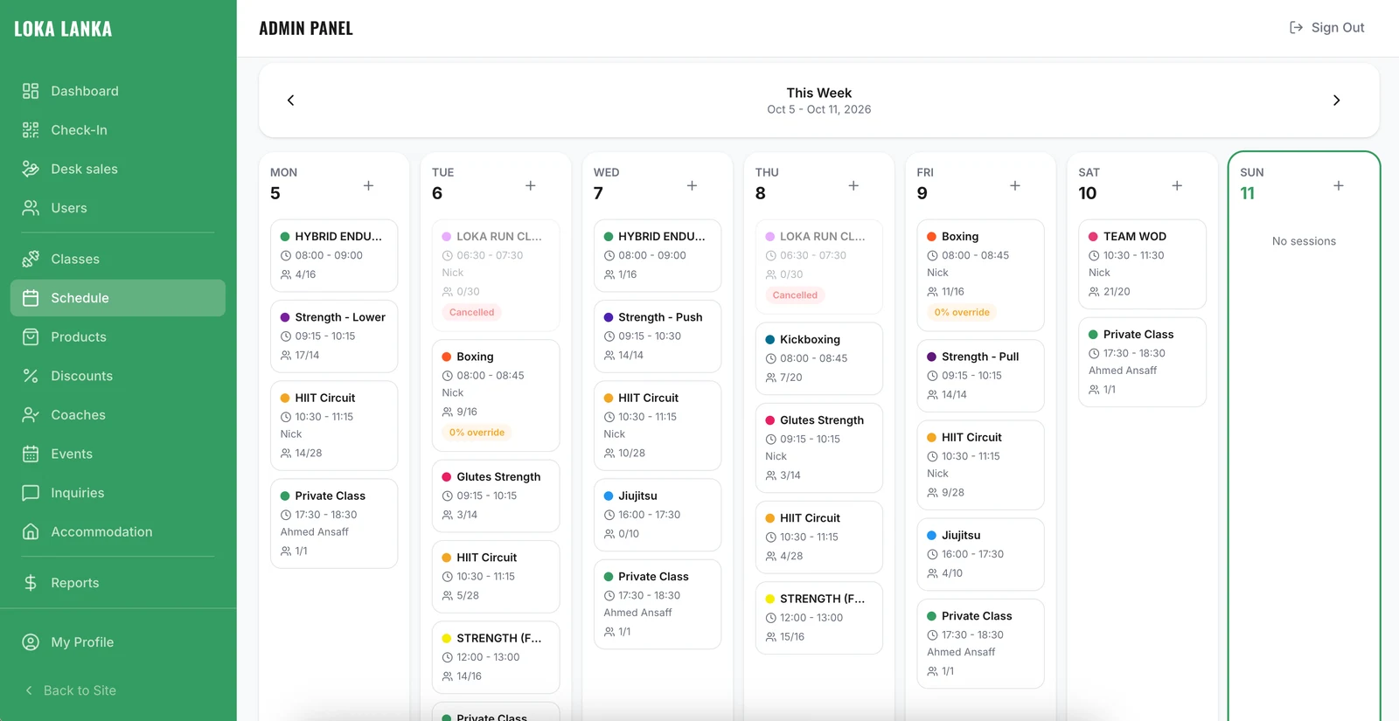Open Saturday's TEAM WOD session card
The width and height of the screenshot is (1399, 721).
tap(1143, 264)
